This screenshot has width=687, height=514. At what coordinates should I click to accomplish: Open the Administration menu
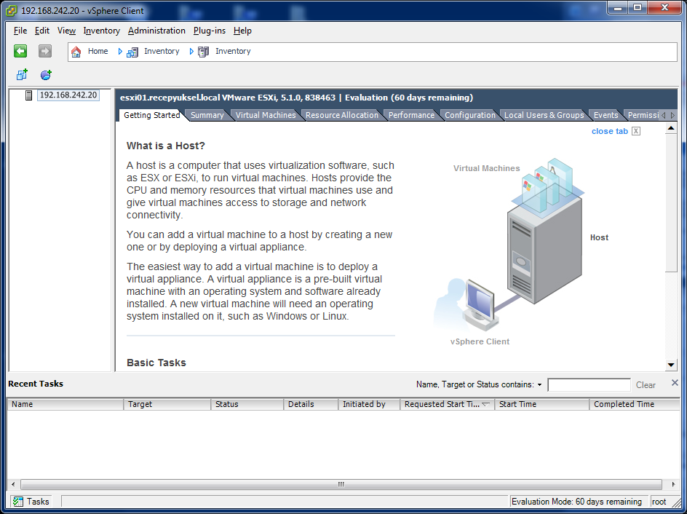click(156, 31)
